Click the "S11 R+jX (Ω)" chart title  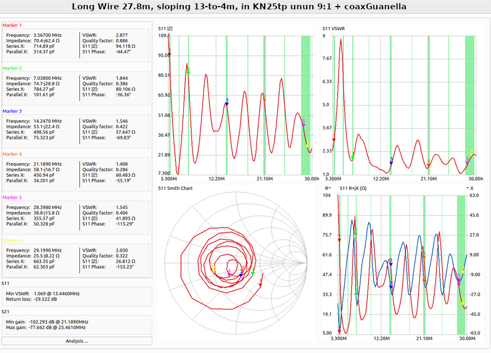point(353,188)
